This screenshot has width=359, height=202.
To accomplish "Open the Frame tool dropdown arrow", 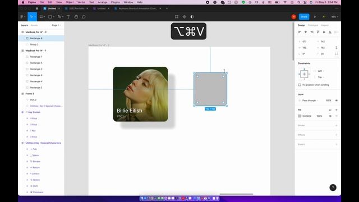I will (x=44, y=17).
